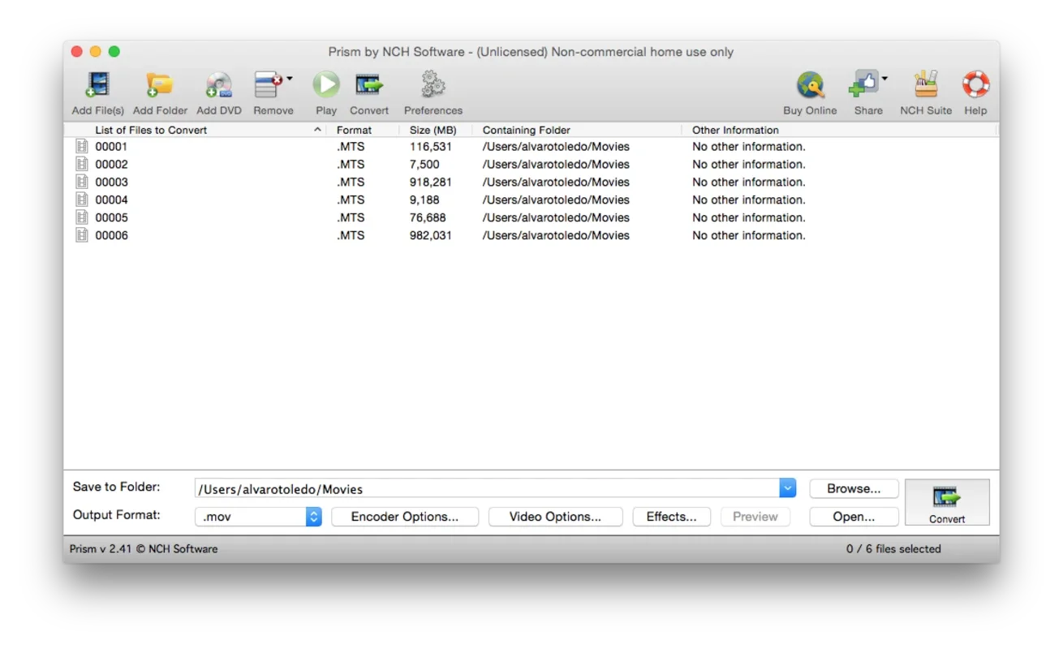Click file icon beside 00001

point(81,147)
